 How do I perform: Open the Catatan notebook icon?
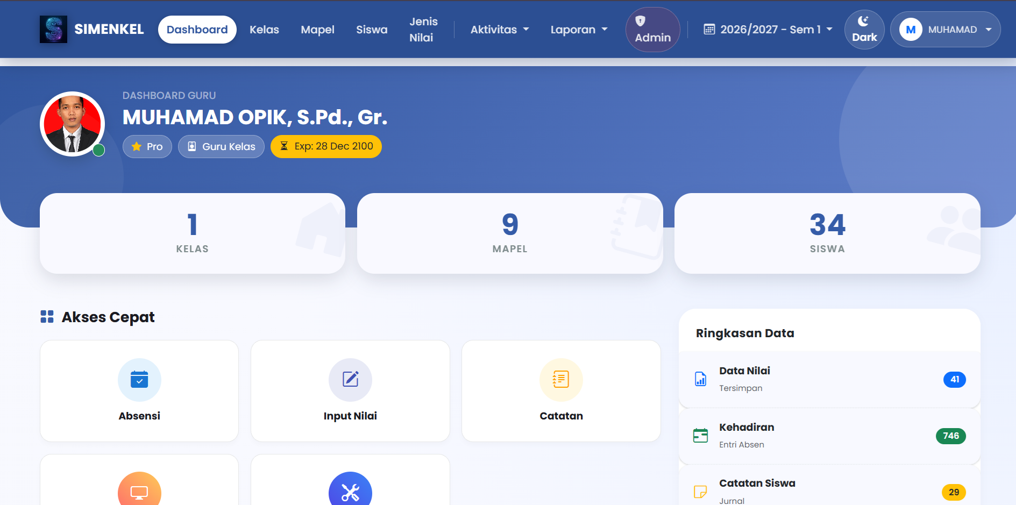pos(561,380)
